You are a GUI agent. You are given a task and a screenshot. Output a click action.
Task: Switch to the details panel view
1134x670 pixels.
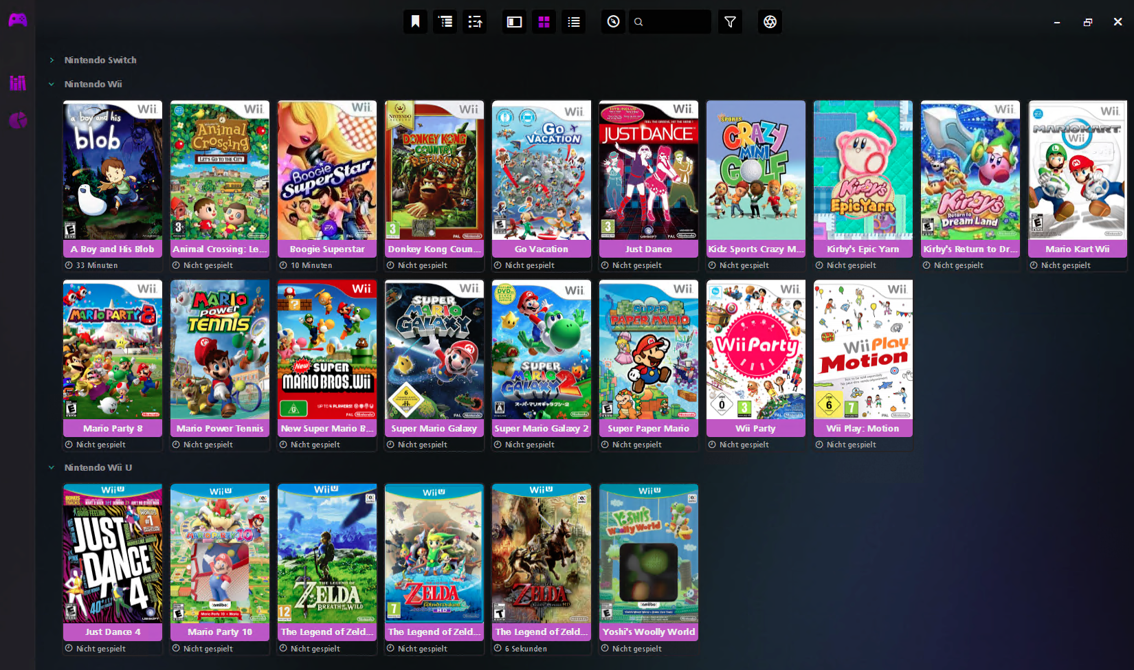514,22
